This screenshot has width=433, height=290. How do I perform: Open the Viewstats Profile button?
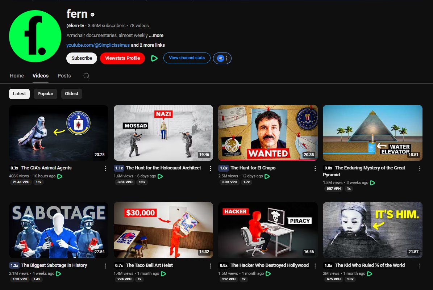(x=122, y=58)
